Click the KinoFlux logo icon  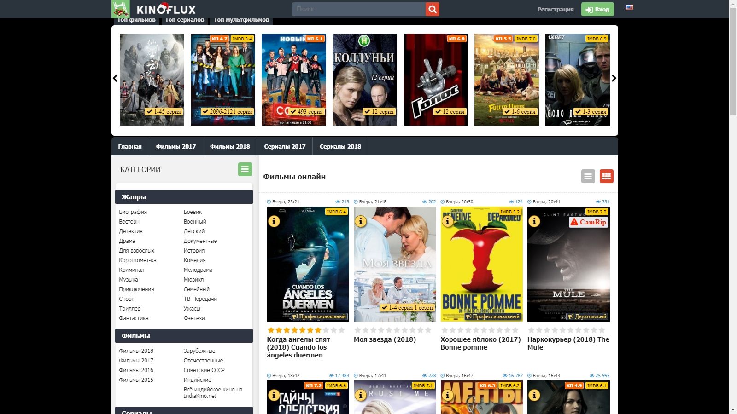tap(121, 9)
